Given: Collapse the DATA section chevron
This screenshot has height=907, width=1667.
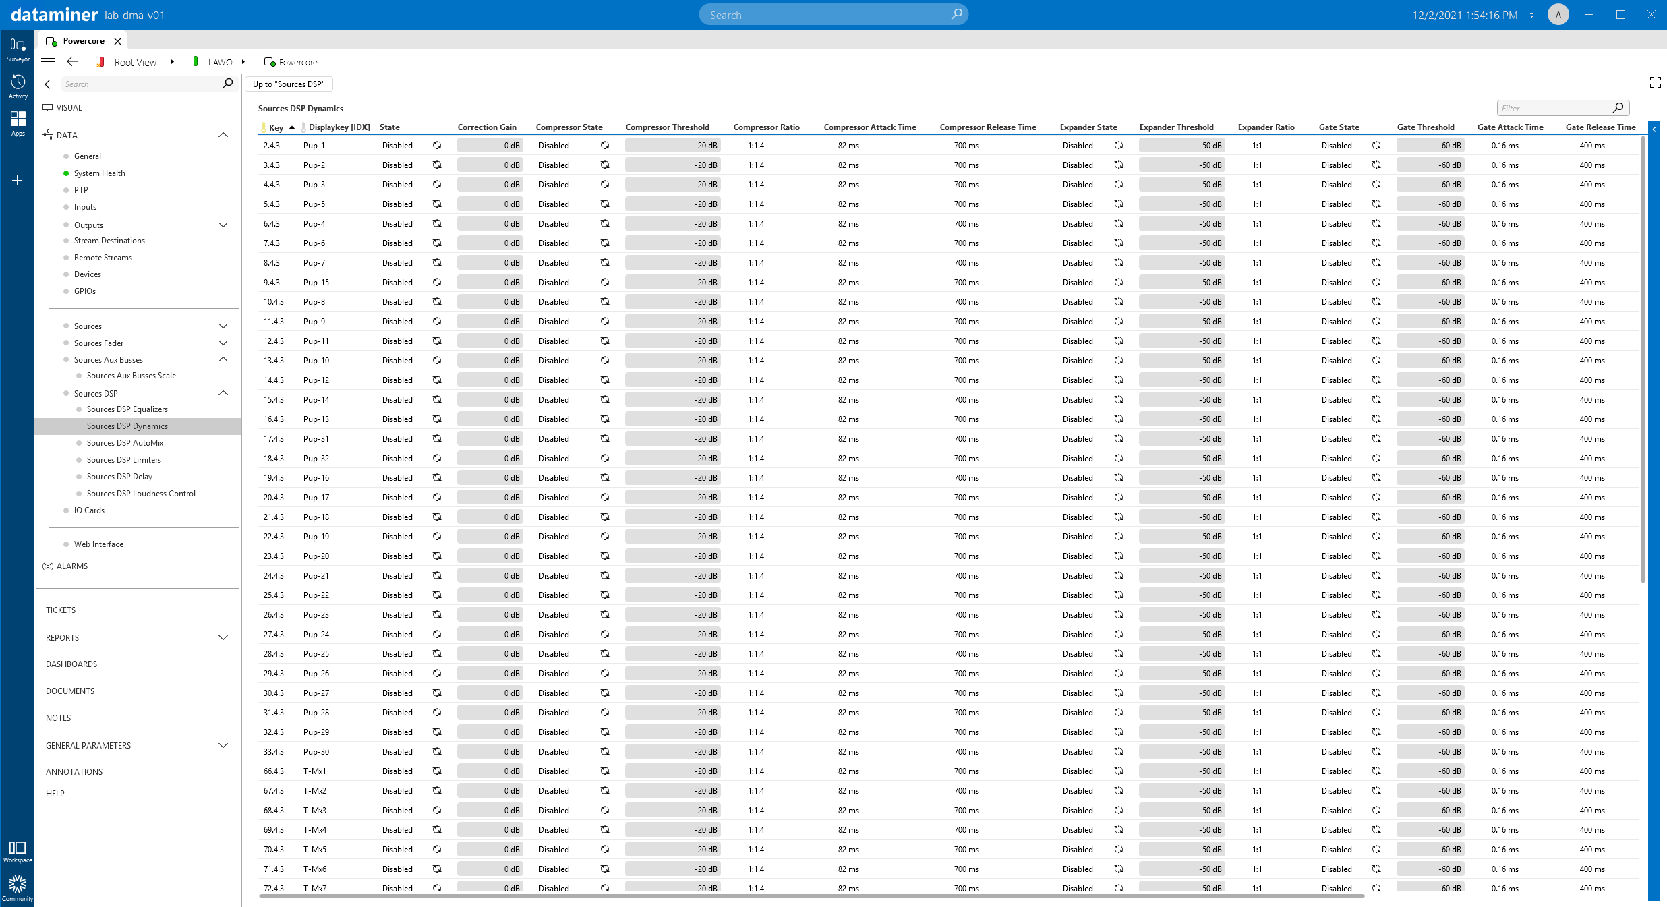Looking at the screenshot, I should 223,135.
